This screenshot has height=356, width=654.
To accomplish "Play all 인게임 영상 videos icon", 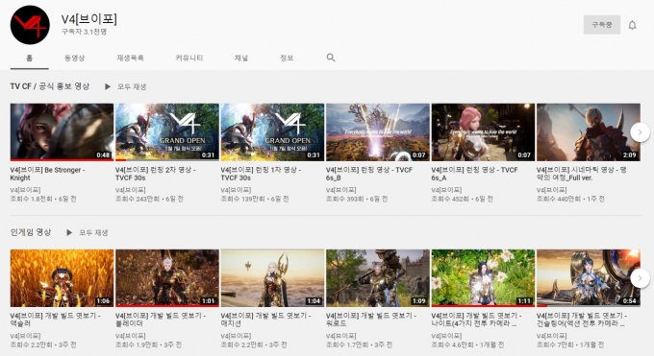I will (x=69, y=232).
